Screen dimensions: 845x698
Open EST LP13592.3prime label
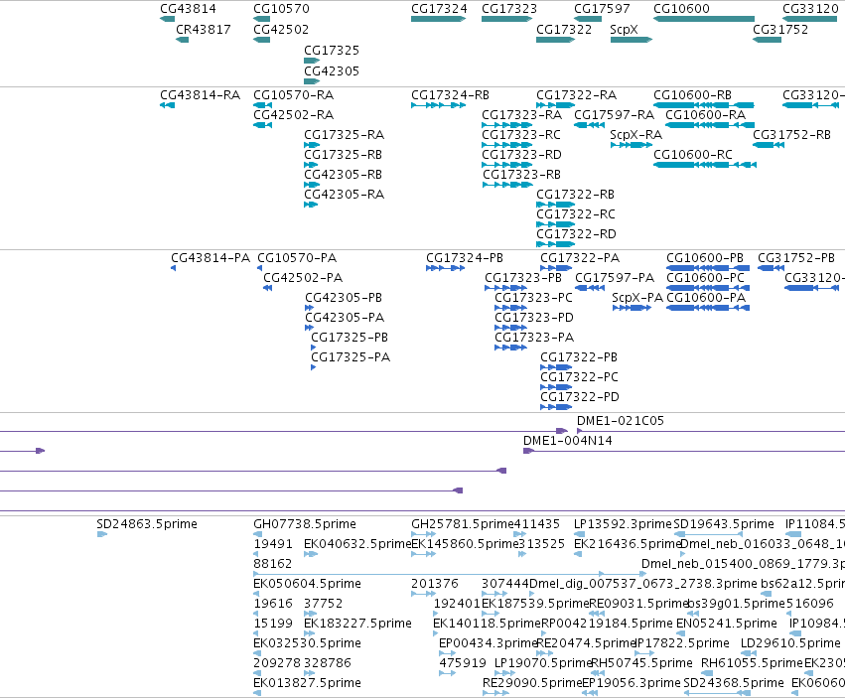coord(623,524)
